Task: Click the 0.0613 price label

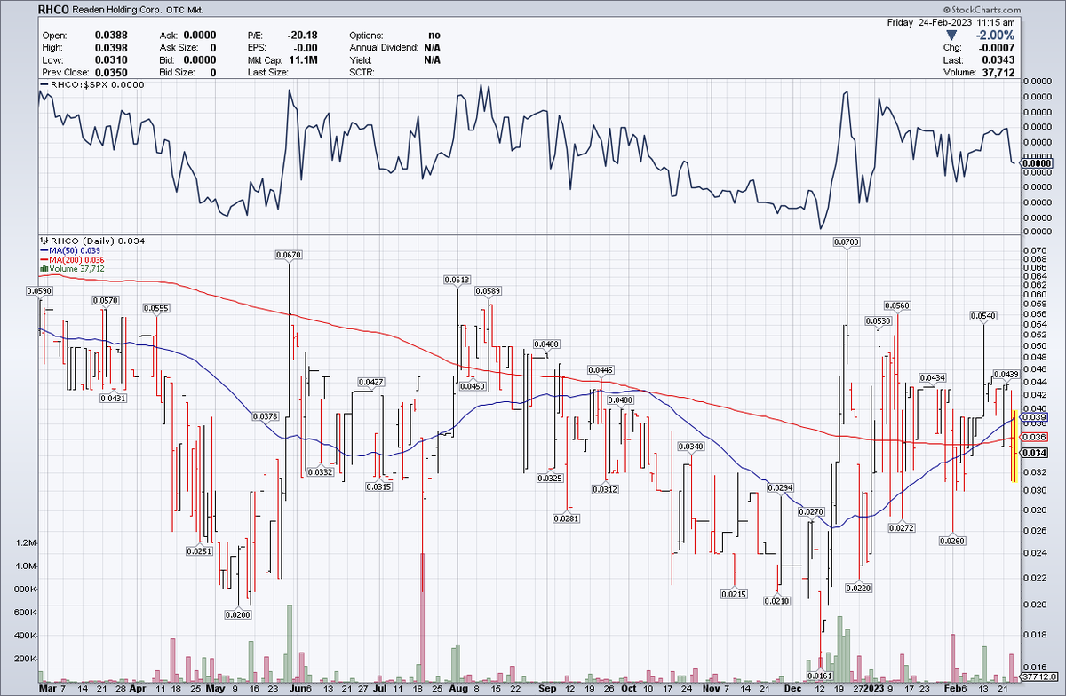Action: (457, 280)
